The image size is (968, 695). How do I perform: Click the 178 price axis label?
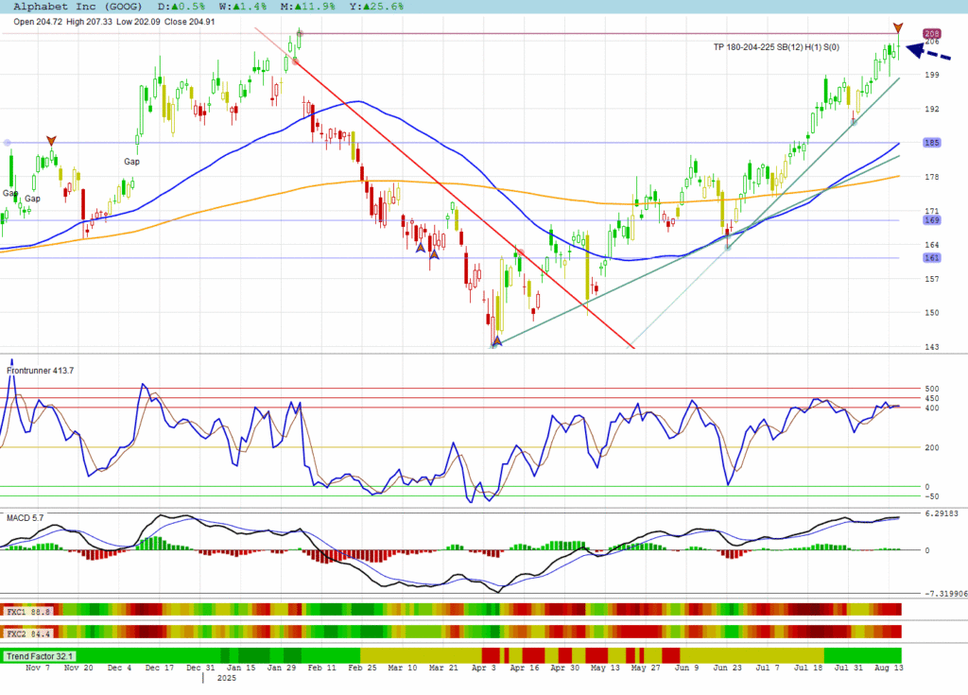click(931, 177)
